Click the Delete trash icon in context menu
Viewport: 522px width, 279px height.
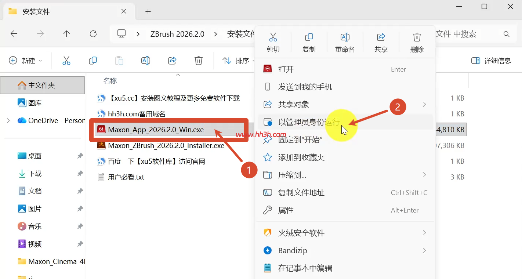pyautogui.click(x=417, y=37)
